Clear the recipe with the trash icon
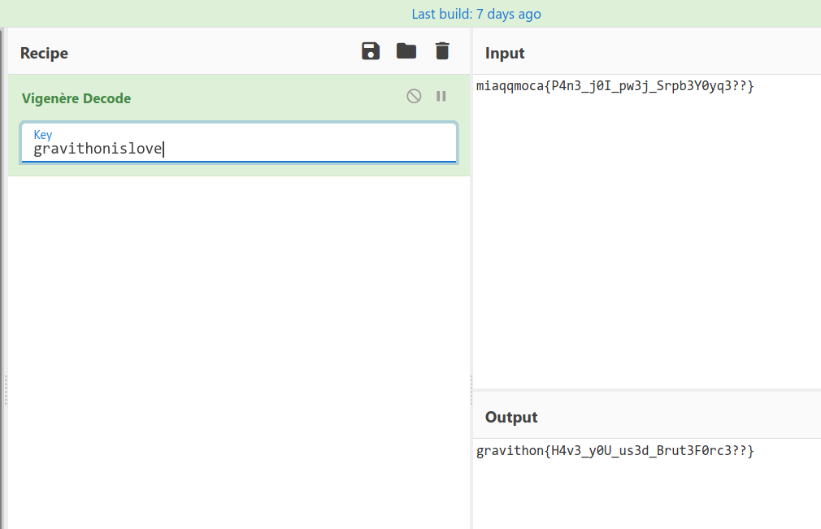This screenshot has width=821, height=529. [x=442, y=51]
